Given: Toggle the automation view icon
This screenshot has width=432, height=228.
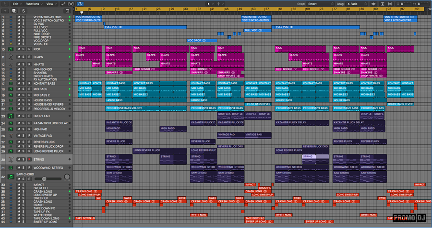Looking at the screenshot, I should [64, 3].
